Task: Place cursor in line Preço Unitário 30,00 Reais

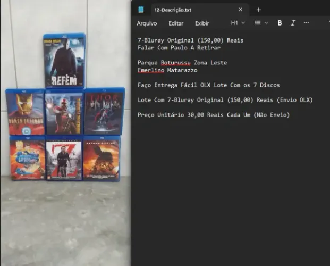Action: pos(214,115)
